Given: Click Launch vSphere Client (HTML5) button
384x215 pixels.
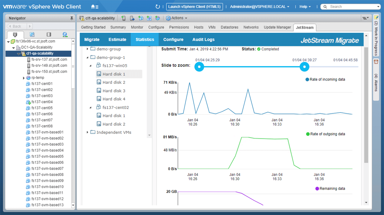Looking at the screenshot, I should (x=195, y=7).
